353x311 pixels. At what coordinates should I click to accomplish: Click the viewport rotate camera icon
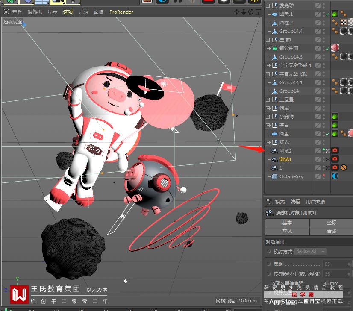coord(251,12)
